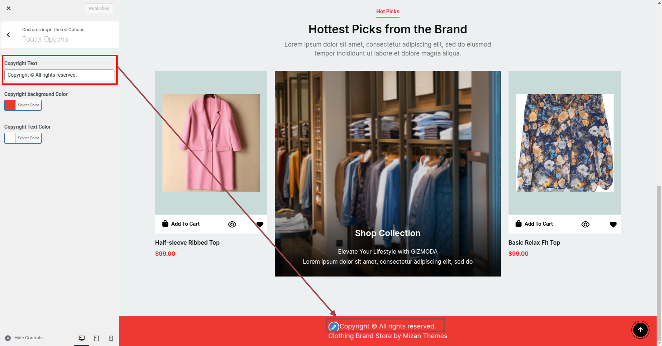The image size is (662, 346).
Task: Close the Customizer with the X icon
Action: click(9, 8)
